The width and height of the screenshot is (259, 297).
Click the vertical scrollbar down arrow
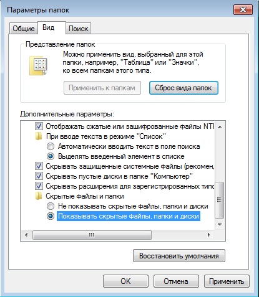coord(220,225)
